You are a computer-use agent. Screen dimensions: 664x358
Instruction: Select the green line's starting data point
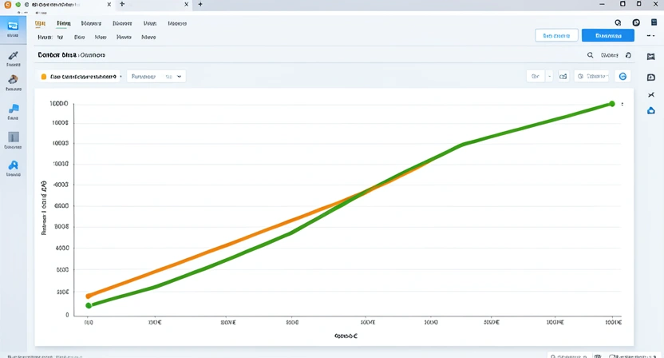[89, 305]
